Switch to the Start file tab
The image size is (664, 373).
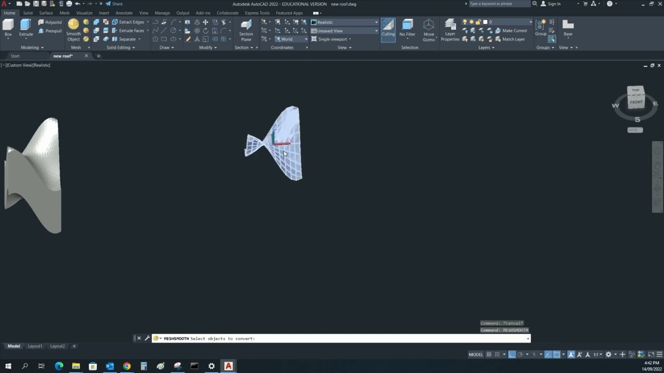point(15,56)
